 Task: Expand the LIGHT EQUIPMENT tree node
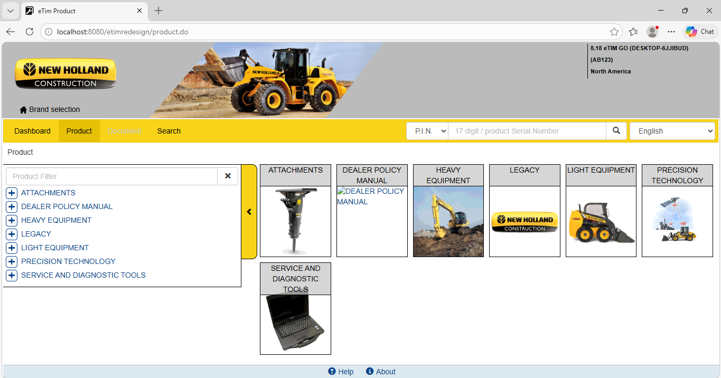coord(12,248)
